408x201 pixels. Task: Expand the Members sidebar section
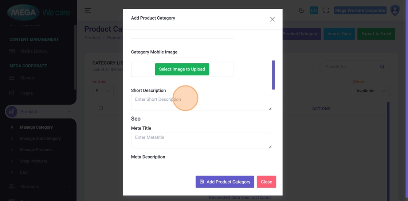69,186
